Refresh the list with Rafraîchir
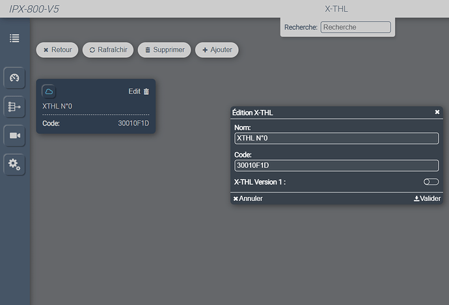This screenshot has height=305, width=449. (107, 50)
